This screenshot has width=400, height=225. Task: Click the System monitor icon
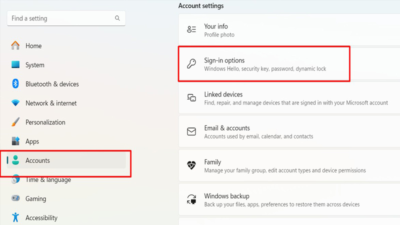click(15, 64)
